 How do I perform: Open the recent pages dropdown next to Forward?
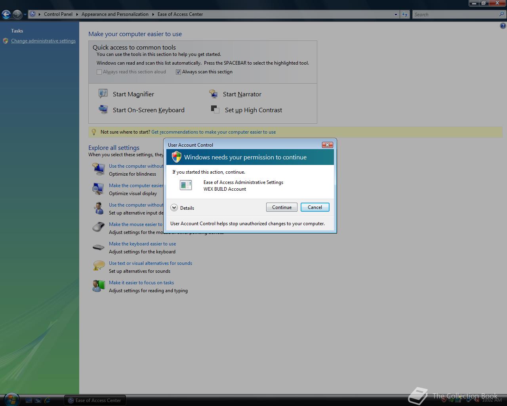point(25,15)
